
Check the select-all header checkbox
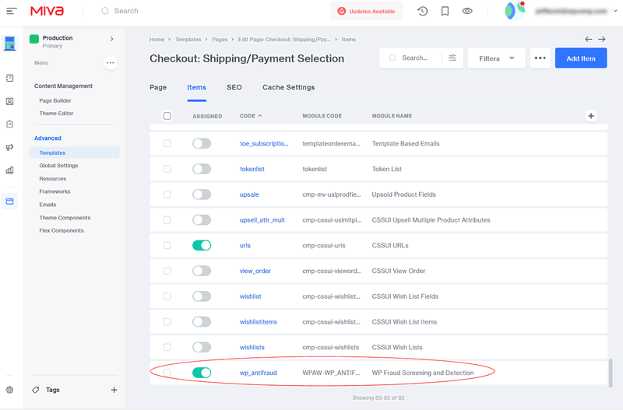pos(167,116)
